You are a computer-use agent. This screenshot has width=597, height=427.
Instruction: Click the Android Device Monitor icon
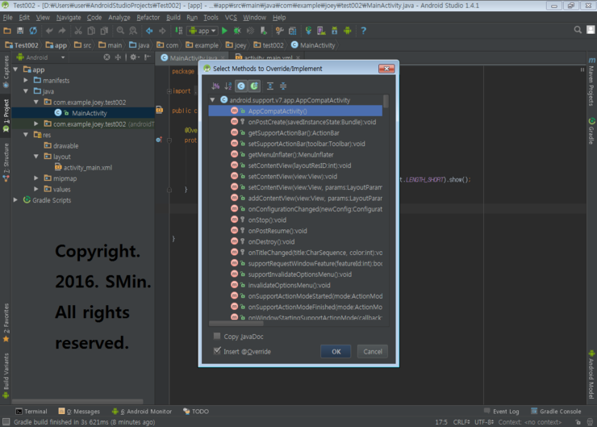coord(347,31)
